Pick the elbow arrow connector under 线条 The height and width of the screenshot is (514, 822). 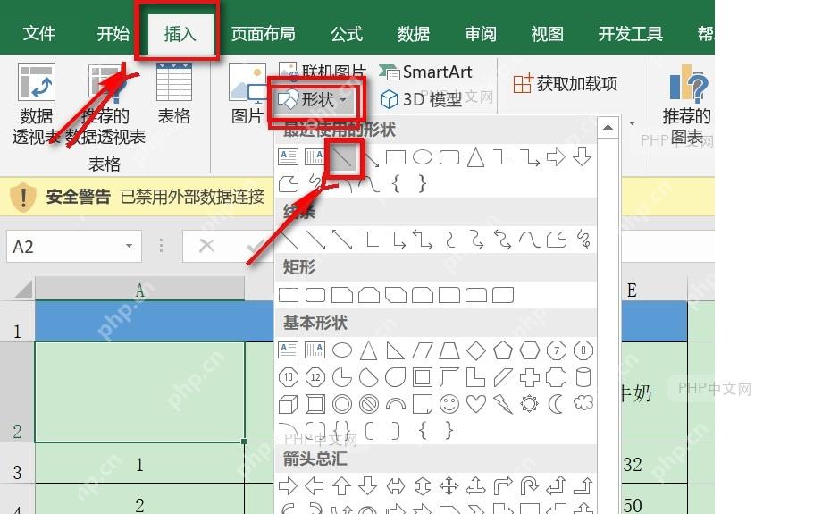coord(396,240)
